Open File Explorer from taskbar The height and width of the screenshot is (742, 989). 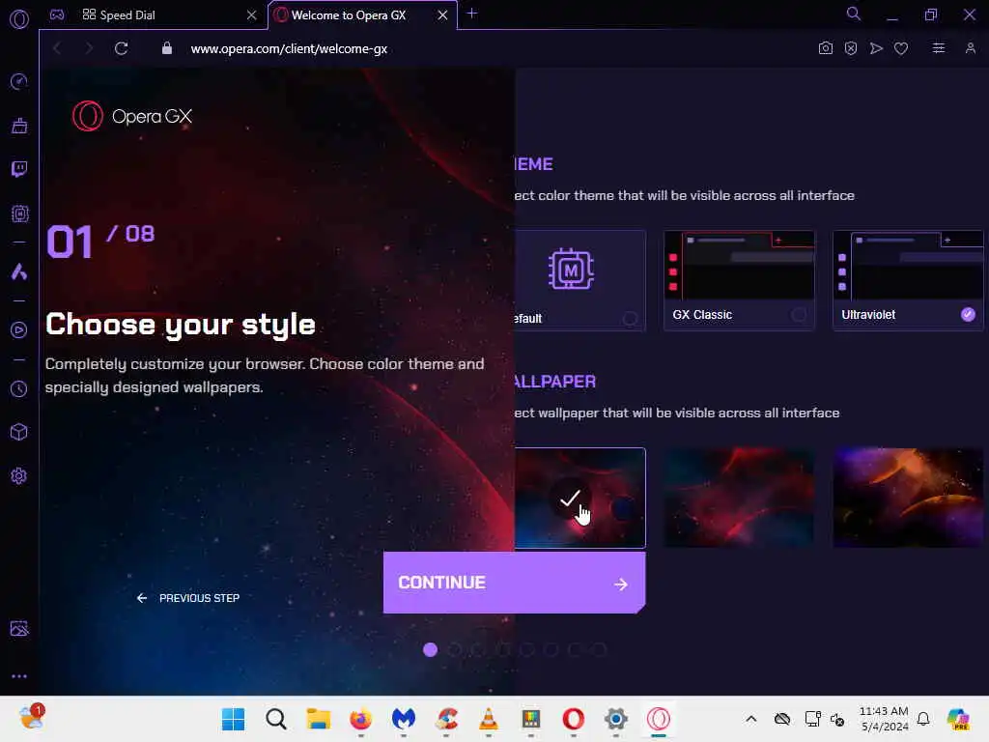pyautogui.click(x=319, y=719)
